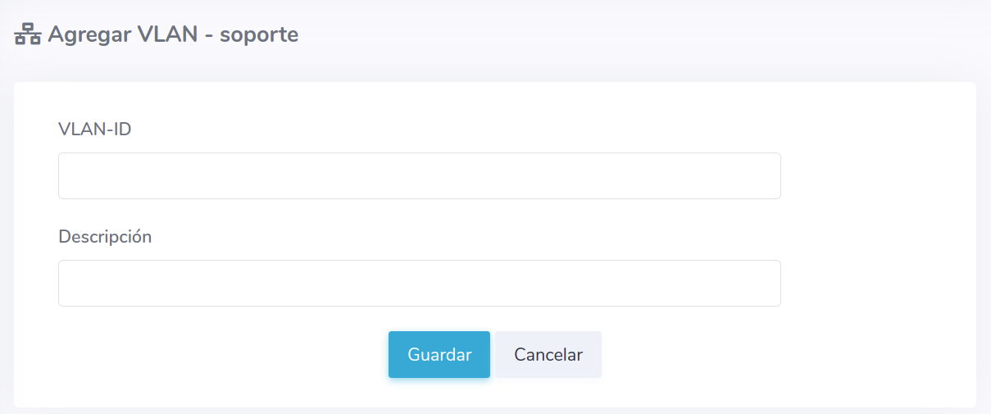Dismiss the form using Cancelar
Viewport: 991px width, 414px height.
548,355
